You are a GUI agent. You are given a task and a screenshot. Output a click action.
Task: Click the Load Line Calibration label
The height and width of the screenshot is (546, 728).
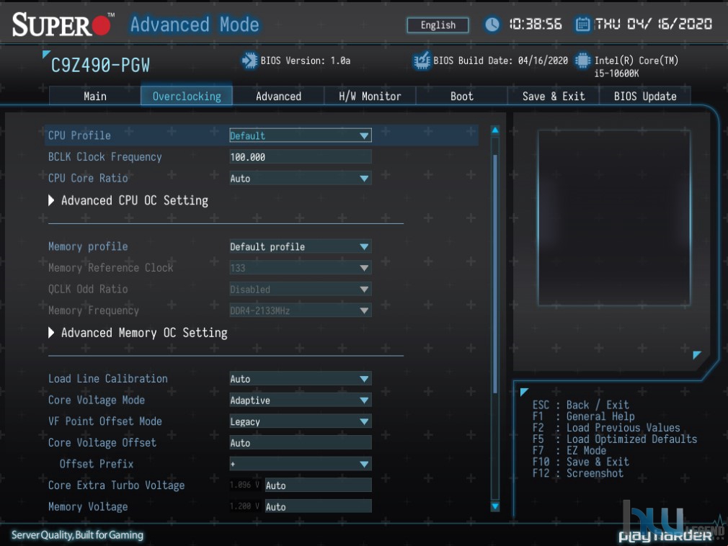(x=107, y=379)
